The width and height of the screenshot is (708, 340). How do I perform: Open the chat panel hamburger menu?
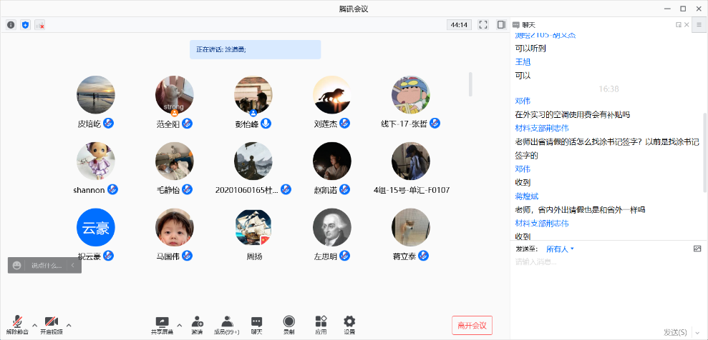pyautogui.click(x=699, y=24)
